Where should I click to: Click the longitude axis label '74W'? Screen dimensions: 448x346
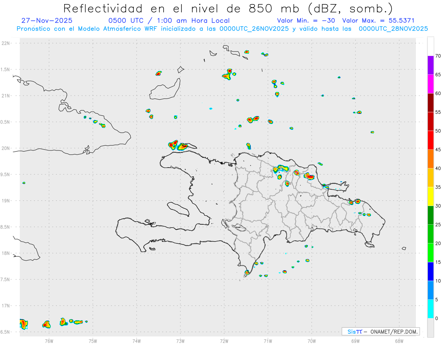(136, 341)
